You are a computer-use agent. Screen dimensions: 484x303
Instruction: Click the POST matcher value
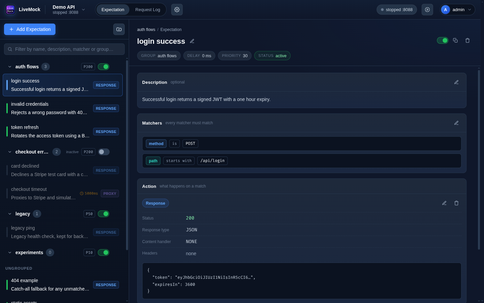coord(190,144)
